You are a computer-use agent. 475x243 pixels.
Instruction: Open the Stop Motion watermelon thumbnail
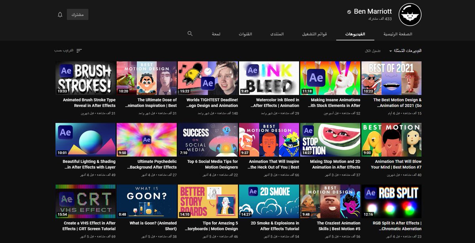point(330,140)
